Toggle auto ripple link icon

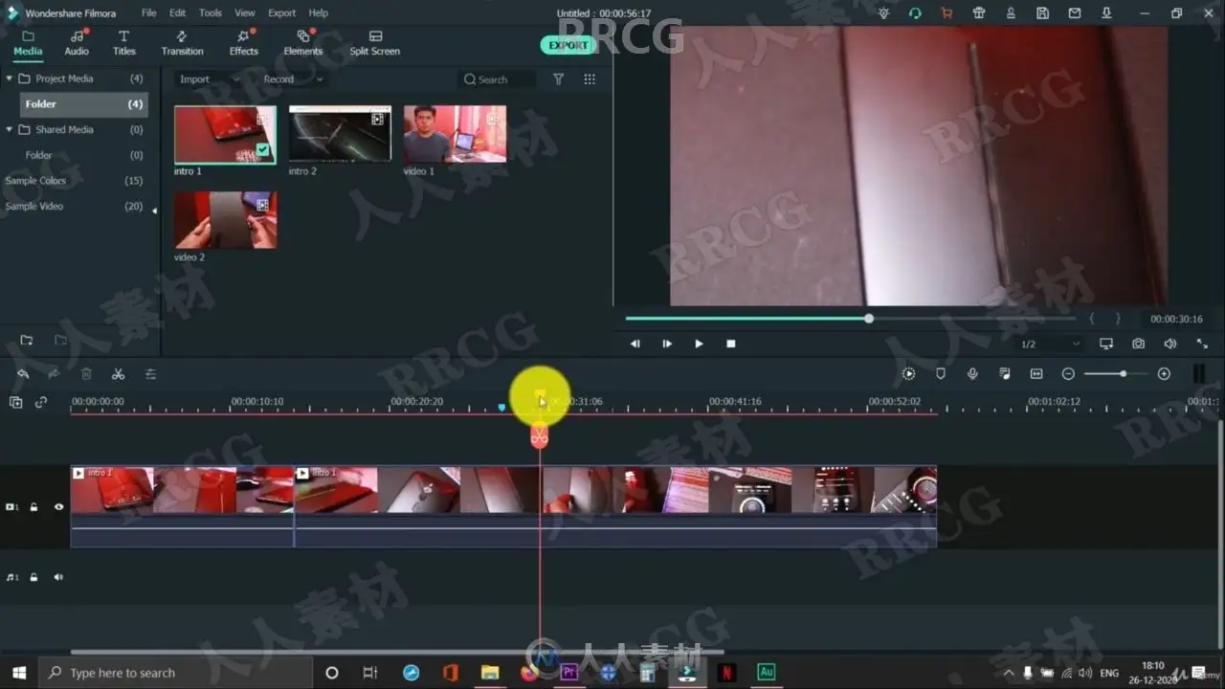(x=41, y=403)
